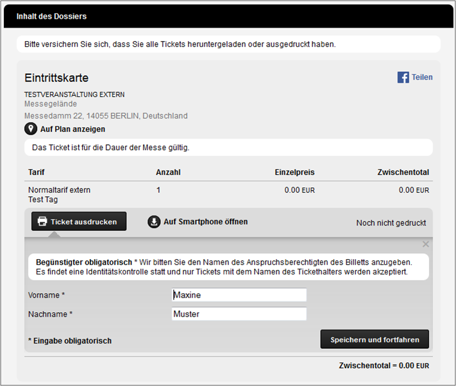This screenshot has height=386, width=456.
Task: Click the map pin location icon
Action: (x=31, y=129)
